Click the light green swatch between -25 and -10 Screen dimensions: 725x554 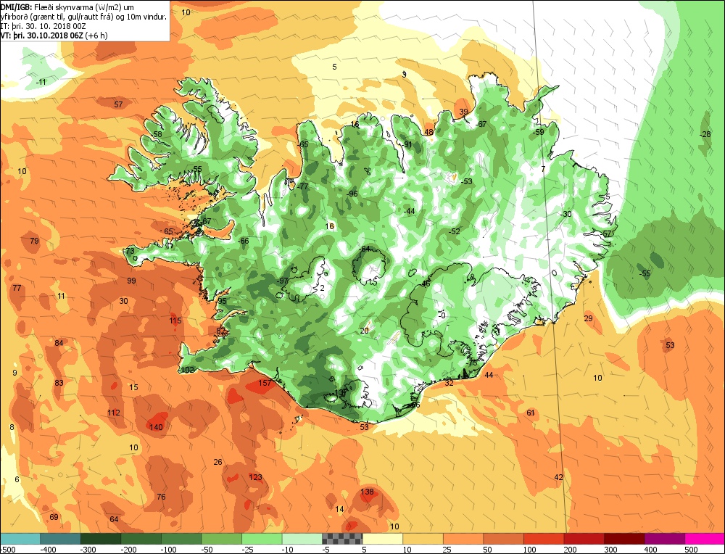coord(262,539)
